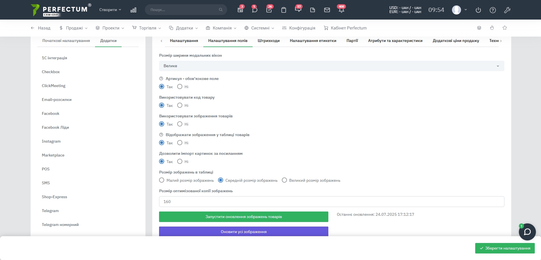The image size is (541, 260).
Task: Click the wrench settings icon
Action: [507, 10]
